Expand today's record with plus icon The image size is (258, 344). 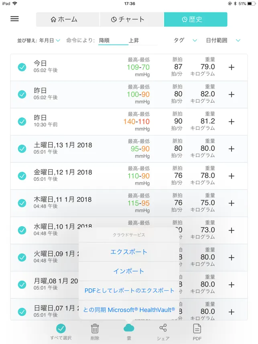click(232, 67)
